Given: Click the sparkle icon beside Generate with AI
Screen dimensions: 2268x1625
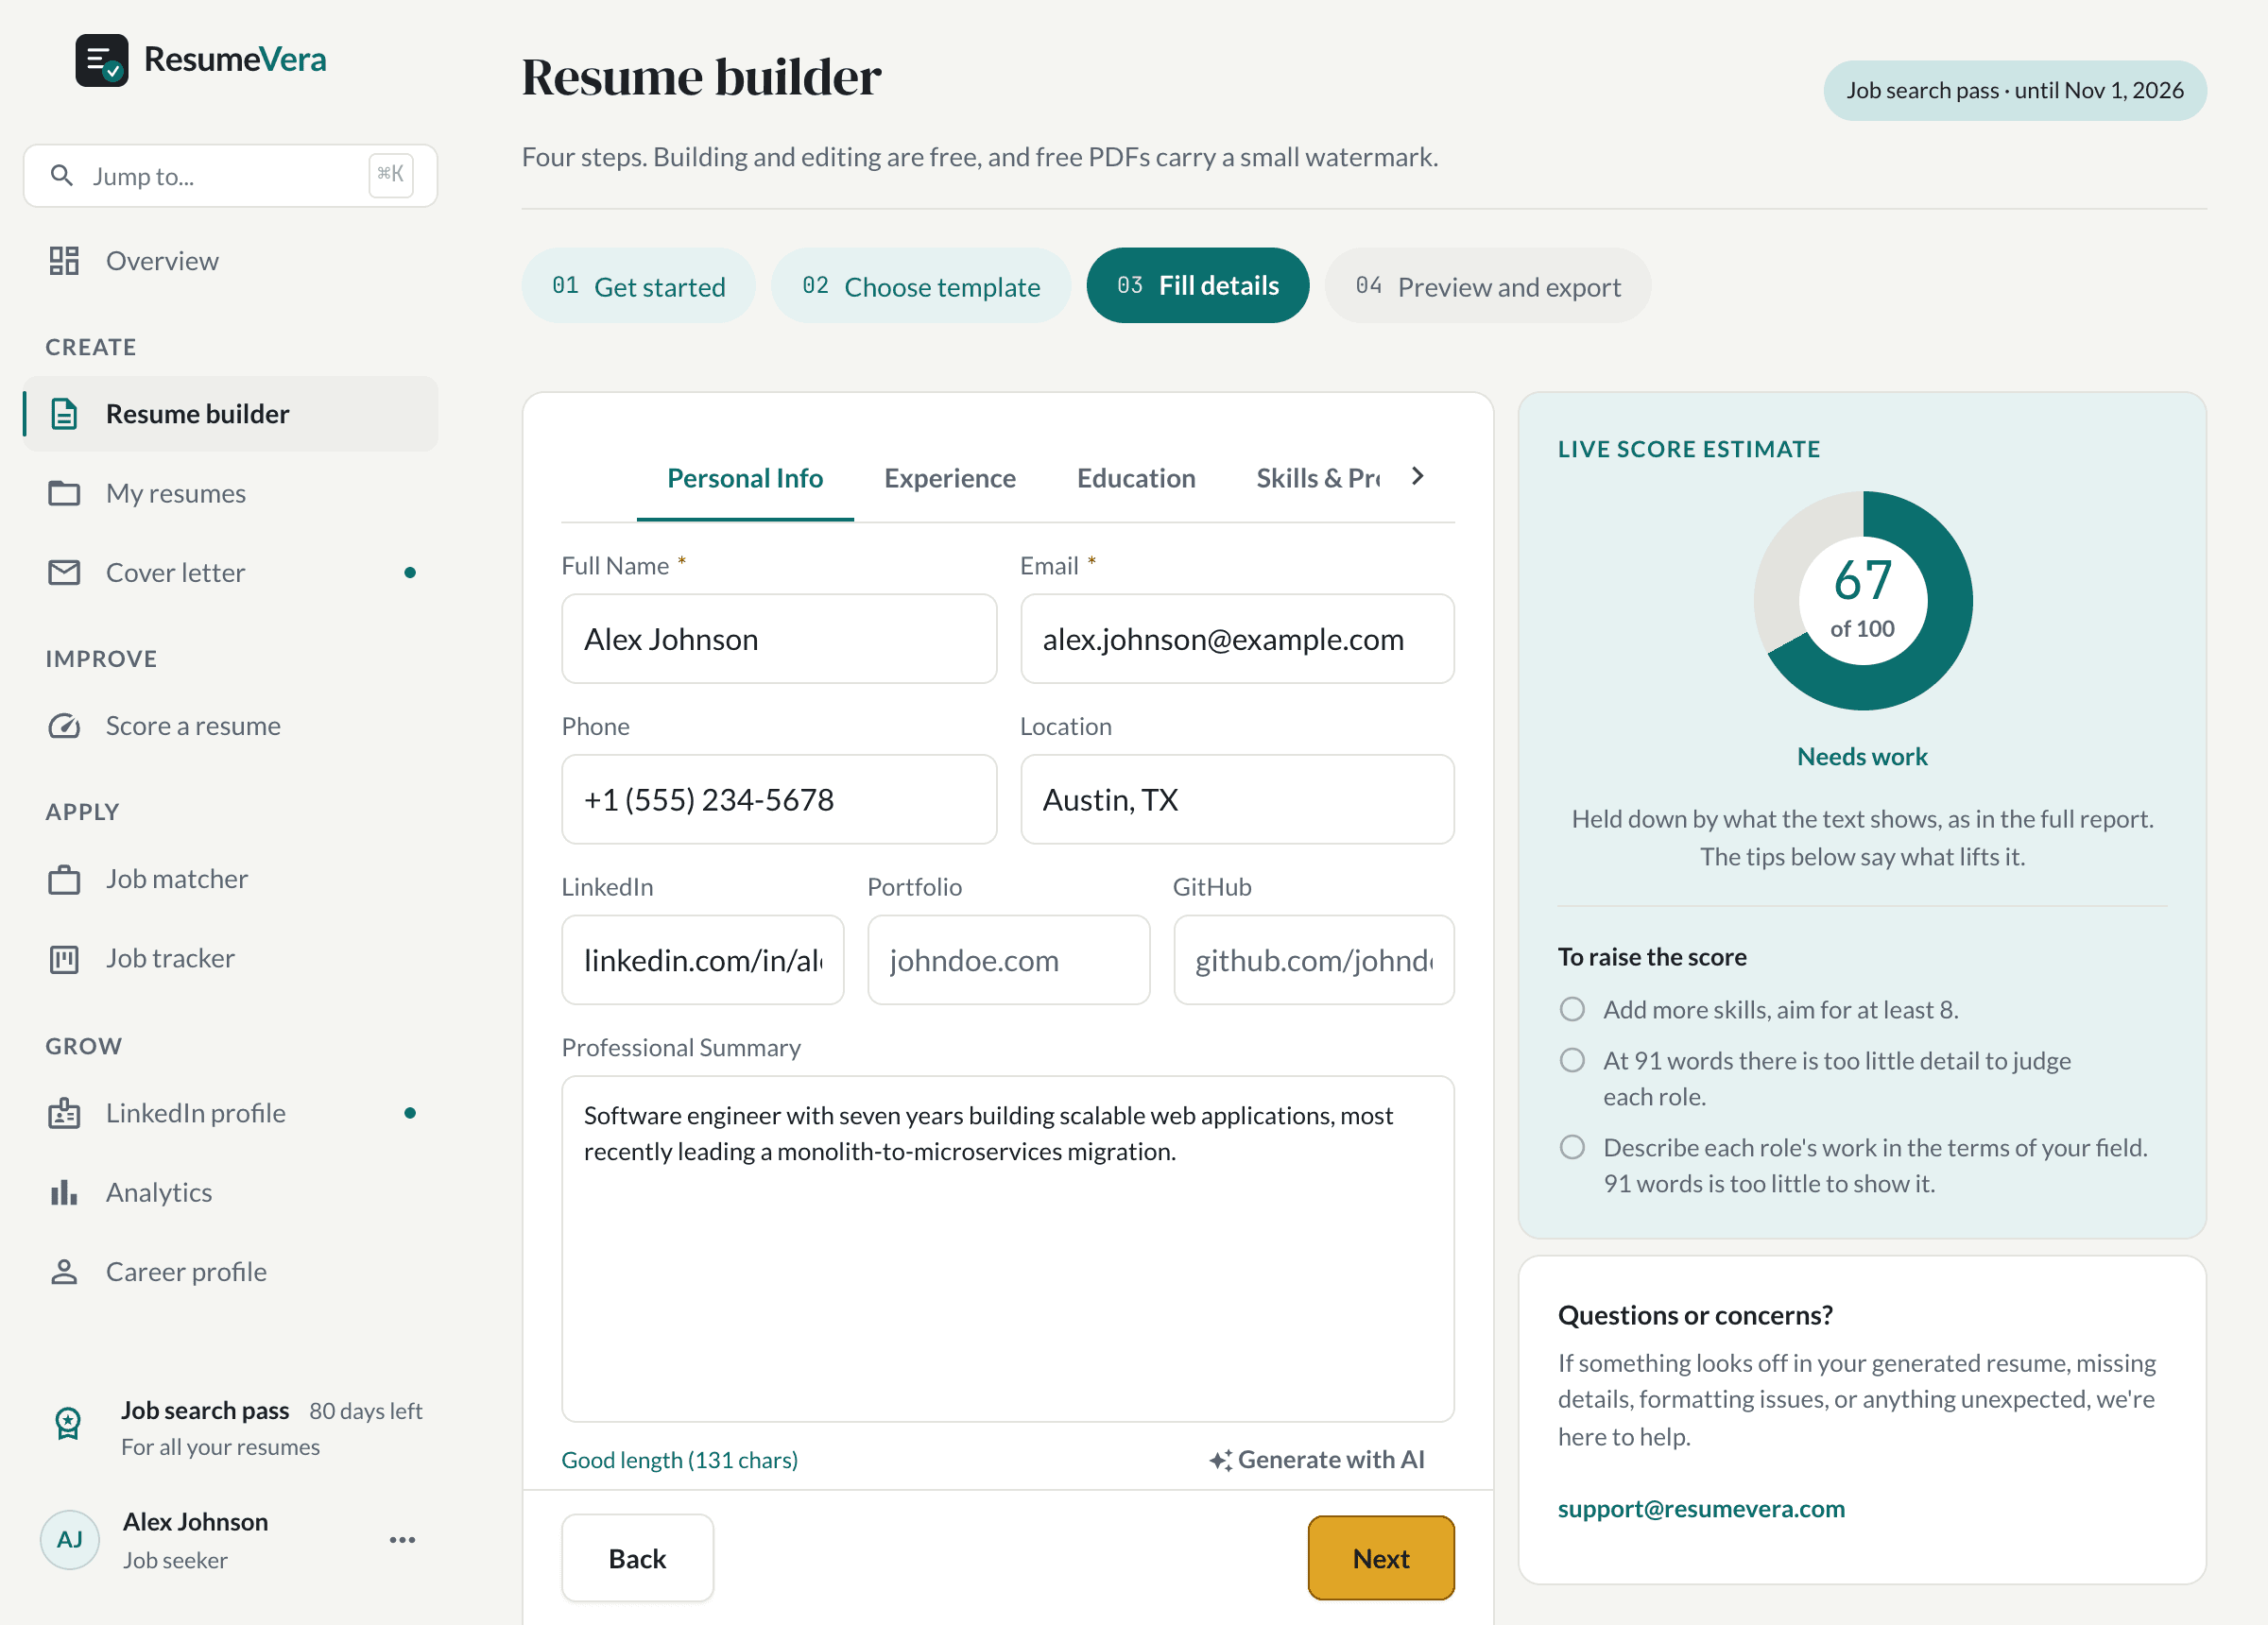Looking at the screenshot, I should [x=1220, y=1460].
